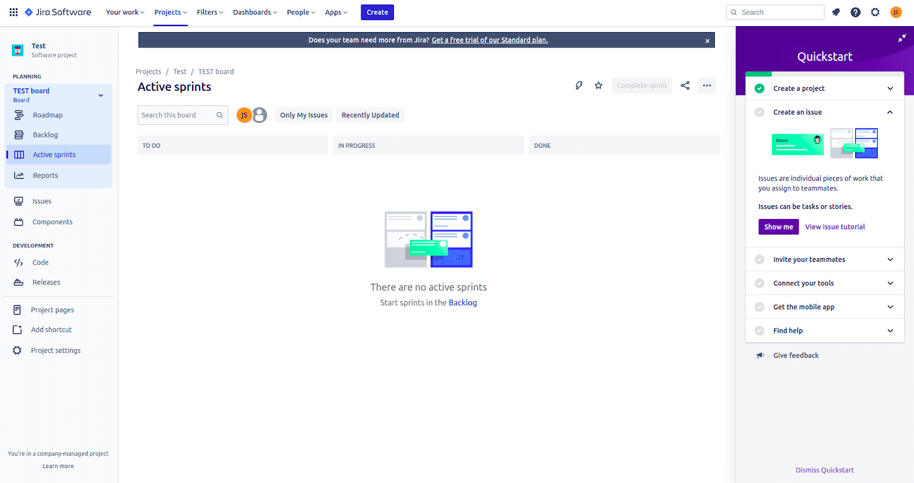Focus the Search this board field
Screen dimensions: 914x483
182,115
